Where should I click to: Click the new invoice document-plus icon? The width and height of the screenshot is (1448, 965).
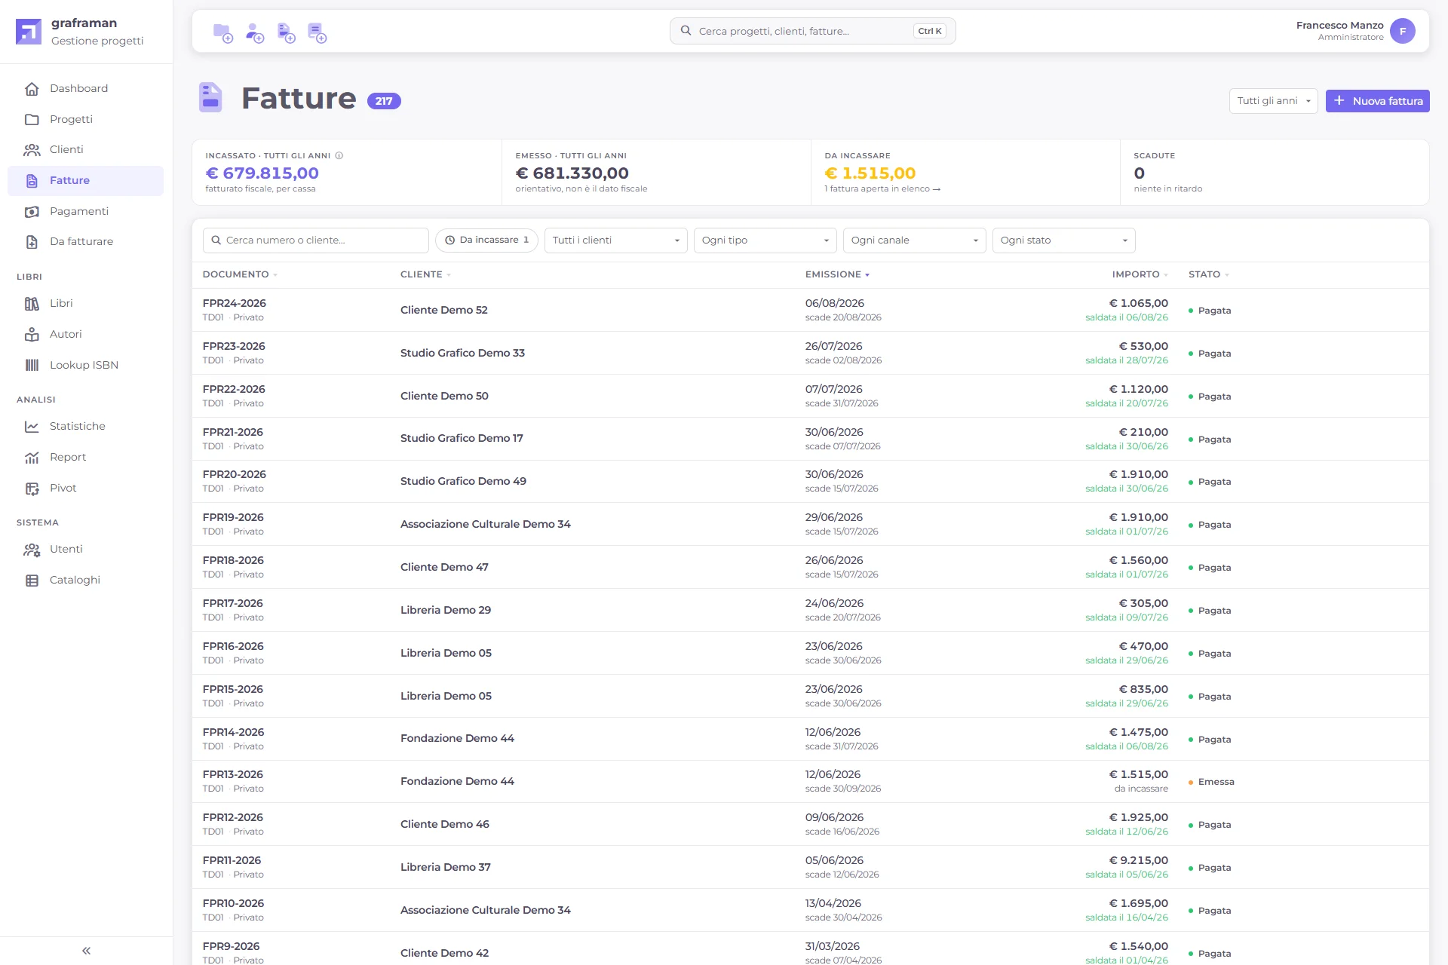[286, 32]
